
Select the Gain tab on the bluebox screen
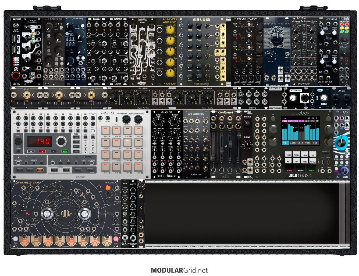(x=293, y=143)
